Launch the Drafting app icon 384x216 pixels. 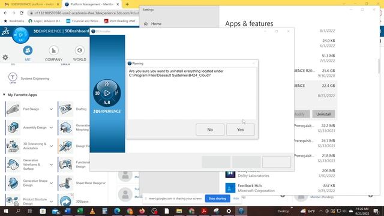[x=65, y=109]
